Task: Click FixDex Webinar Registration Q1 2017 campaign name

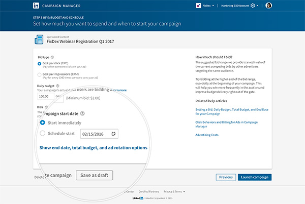Action: (80, 42)
